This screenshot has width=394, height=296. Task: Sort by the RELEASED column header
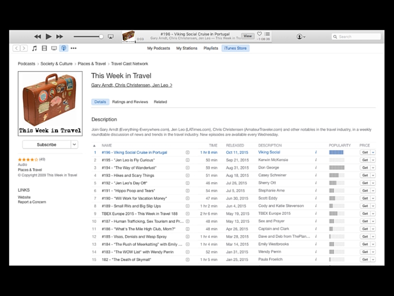pyautogui.click(x=235, y=145)
